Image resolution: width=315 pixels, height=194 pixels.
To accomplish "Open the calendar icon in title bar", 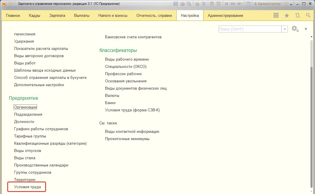I will point(219,4).
